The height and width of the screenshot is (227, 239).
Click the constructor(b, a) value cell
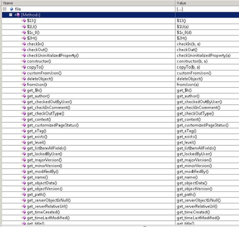[207, 61]
